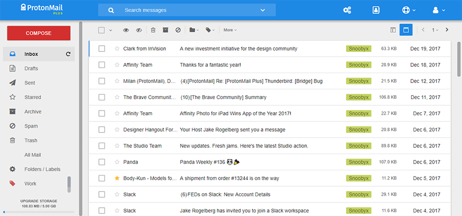The width and height of the screenshot is (462, 216).
Task: Check the Thanks for a fantastic year checkbox
Action: (x=101, y=65)
